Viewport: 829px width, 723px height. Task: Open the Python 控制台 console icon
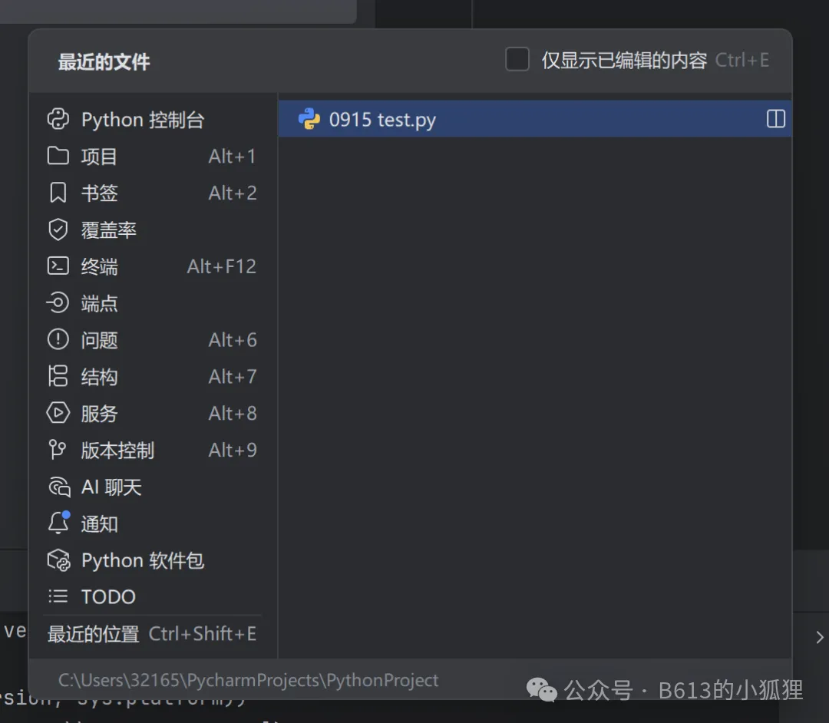click(58, 120)
